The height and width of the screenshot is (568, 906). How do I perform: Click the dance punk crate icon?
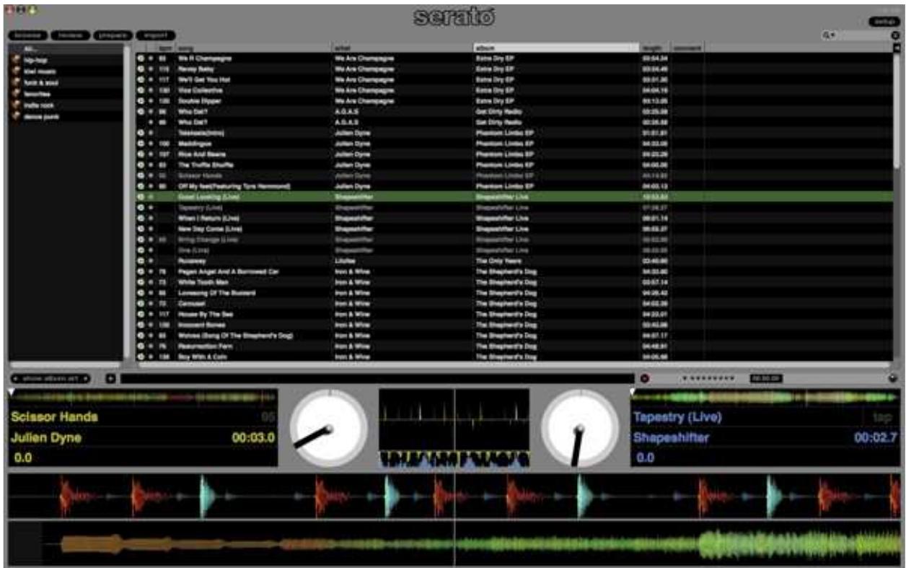pos(16,116)
